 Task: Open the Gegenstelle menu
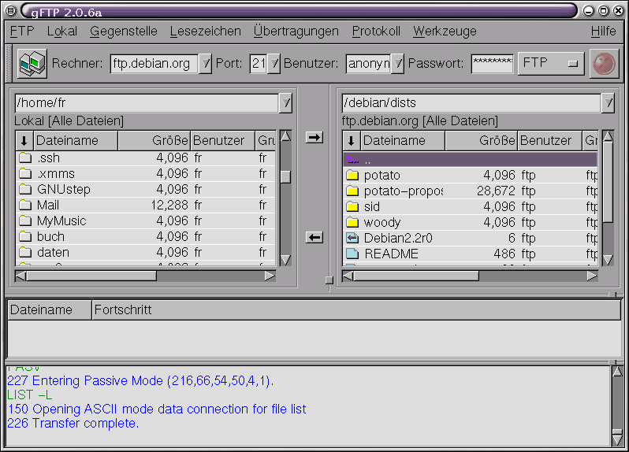click(124, 31)
